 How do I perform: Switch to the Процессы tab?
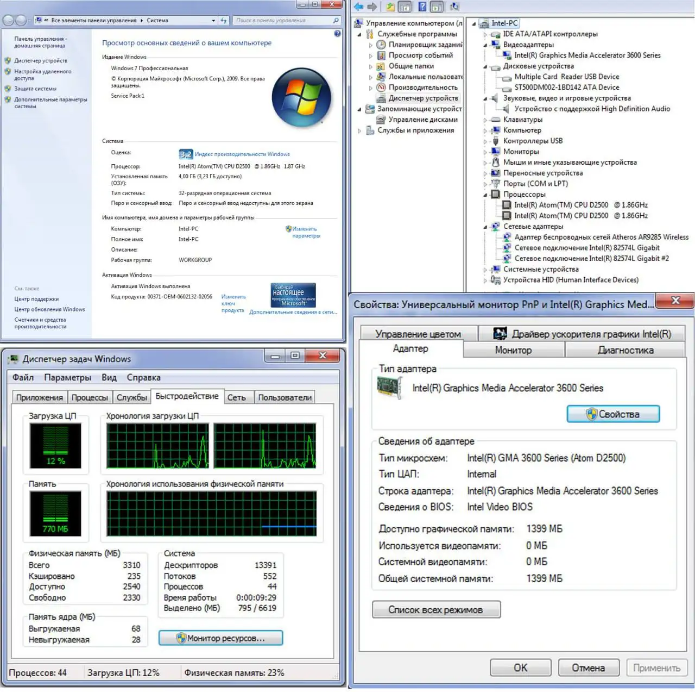[90, 397]
